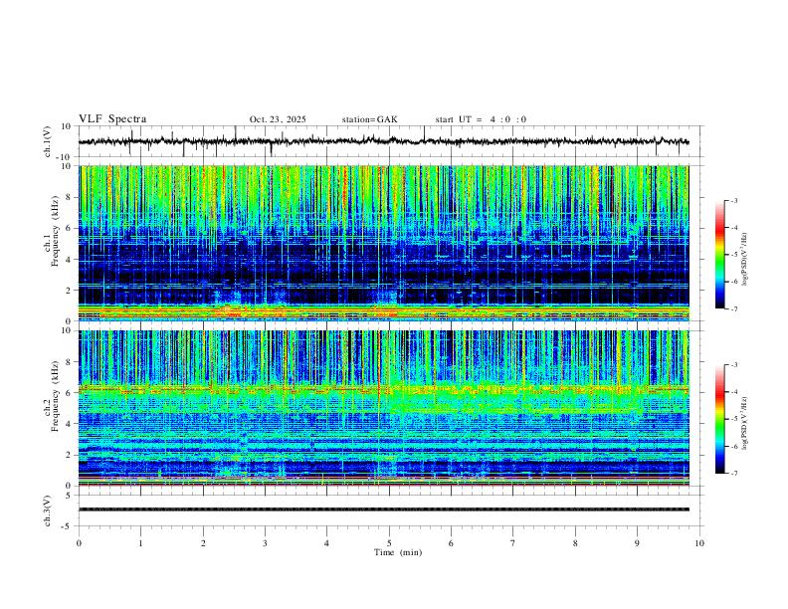
Task: Click the "Time (min)" axis label
Action: [x=398, y=552]
